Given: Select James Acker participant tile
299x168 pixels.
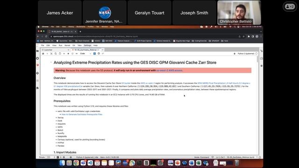Looking at the screenshot, I should click(x=60, y=13).
